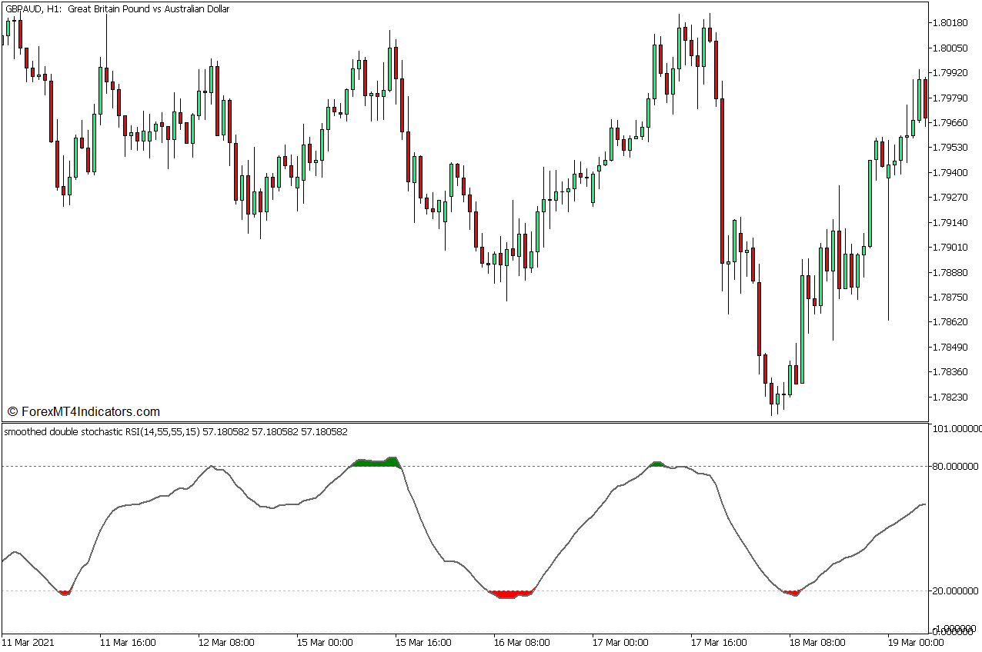Select the red oversold dots near 20 level
Viewport: 982px width, 652px height.
click(x=509, y=594)
